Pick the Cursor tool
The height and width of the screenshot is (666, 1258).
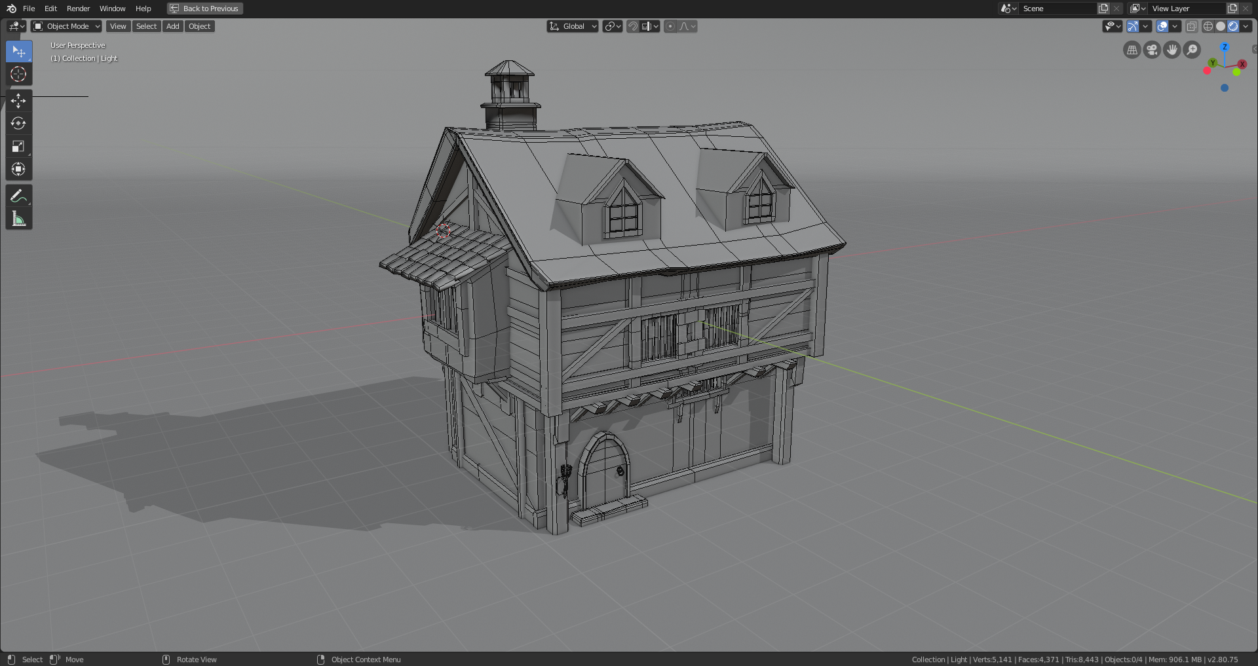(18, 74)
